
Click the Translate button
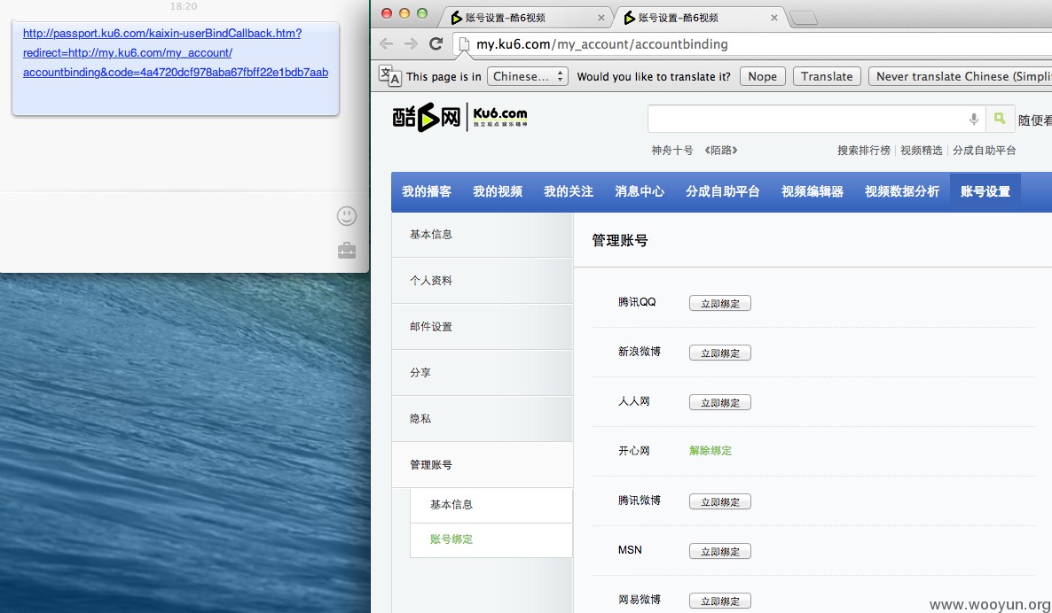click(827, 76)
